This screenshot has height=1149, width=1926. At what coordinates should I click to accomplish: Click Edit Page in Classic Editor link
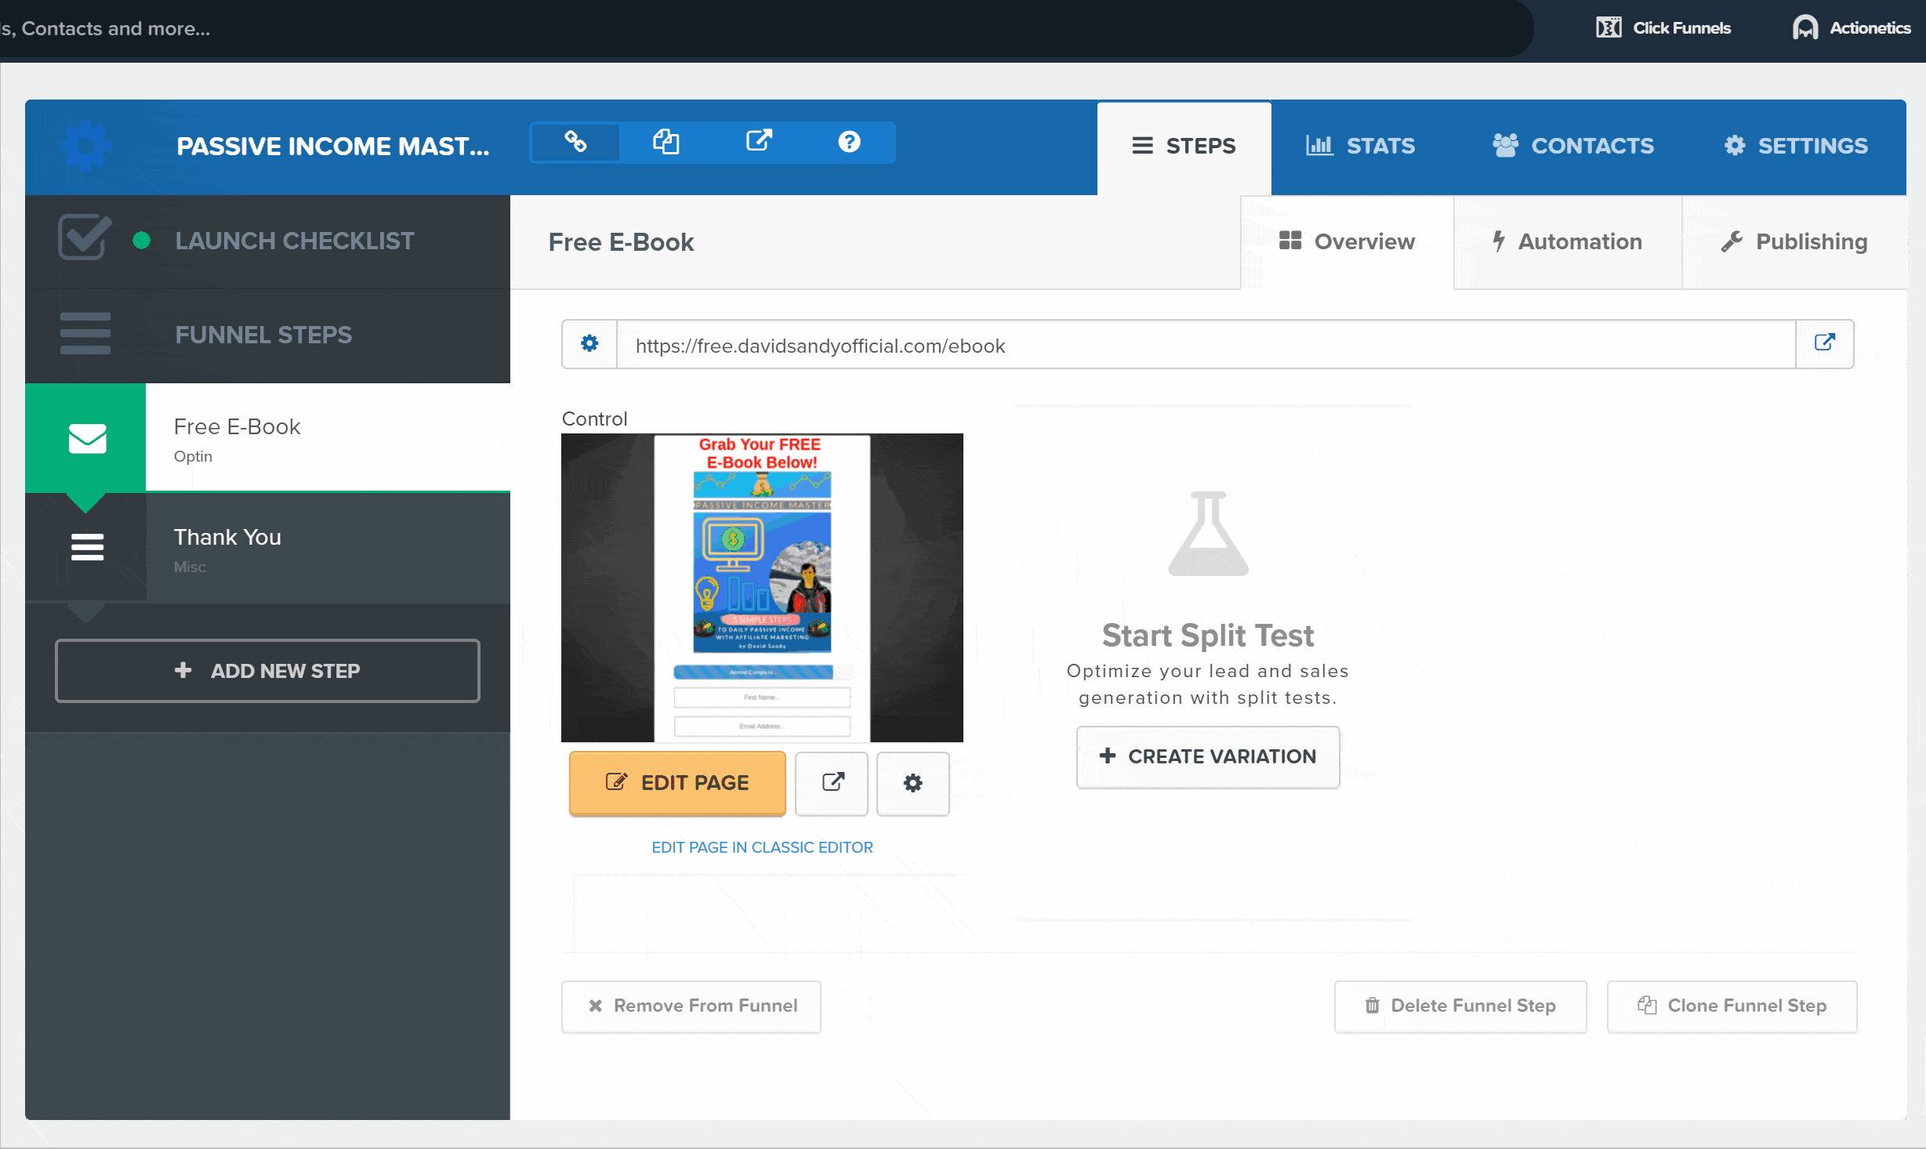tap(762, 847)
